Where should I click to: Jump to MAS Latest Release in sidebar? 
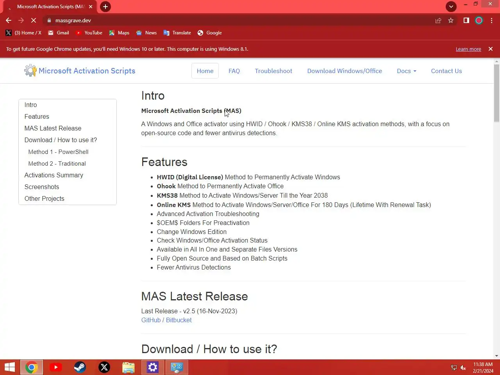53,128
